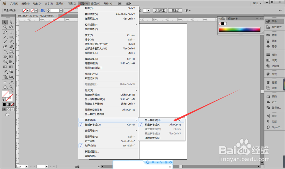
Task: Expand the 透视网格(P) submenu
Action: [109, 131]
